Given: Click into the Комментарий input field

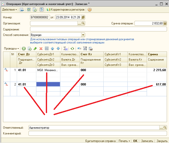Looking at the screenshot, I should point(97,133).
